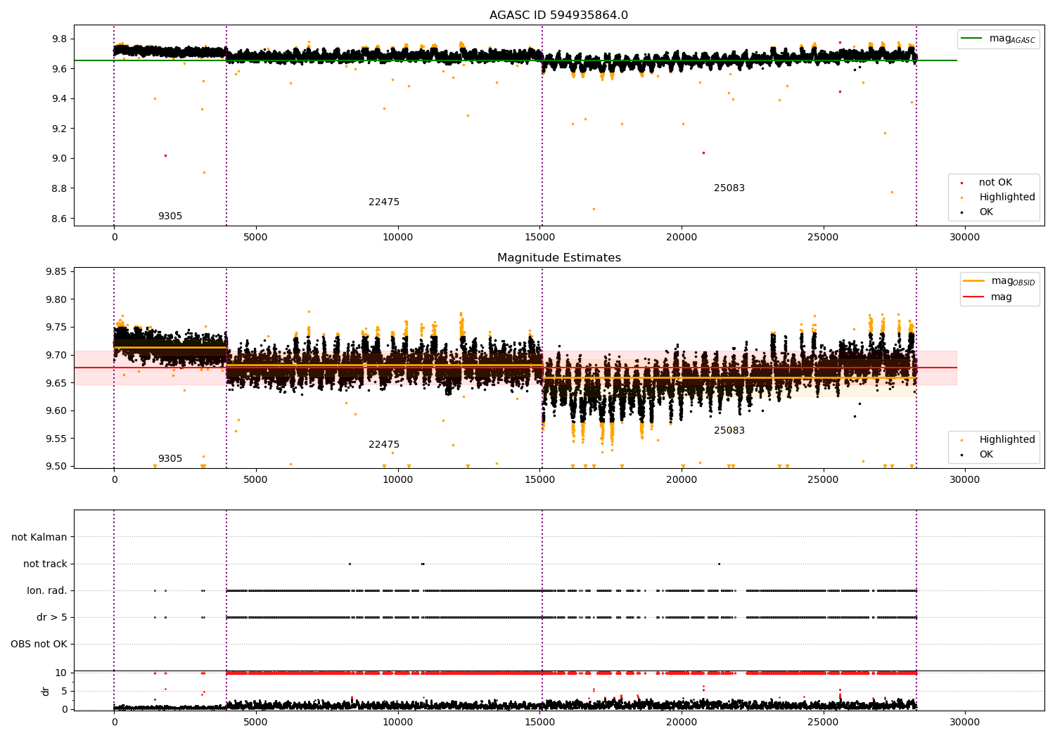Image resolution: width=1055 pixels, height=738 pixels.
Task: Select the '5' y-tick in bottom dr plot
Action: (x=65, y=692)
